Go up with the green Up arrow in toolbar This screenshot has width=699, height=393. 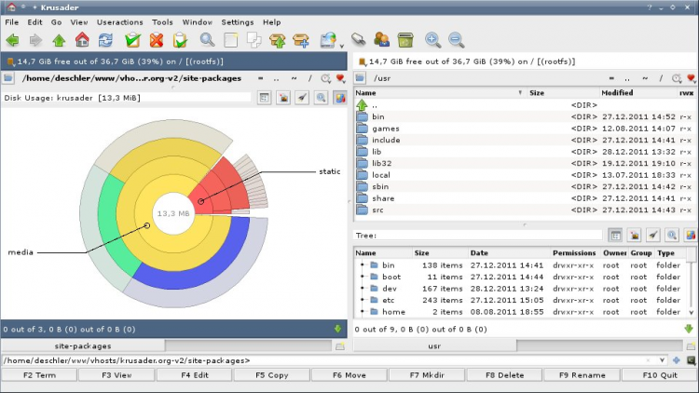click(x=59, y=40)
